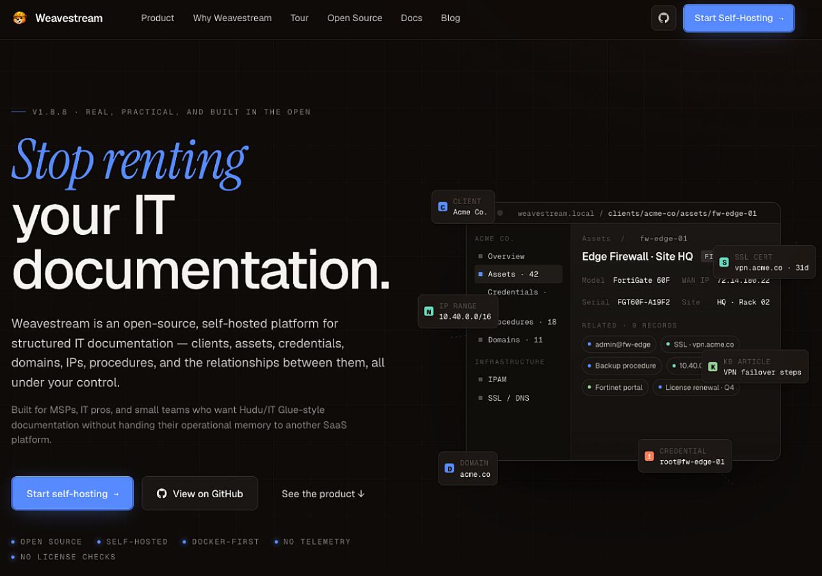Click the FortiGate 60F model value
This screenshot has width=822, height=576.
tap(641, 280)
